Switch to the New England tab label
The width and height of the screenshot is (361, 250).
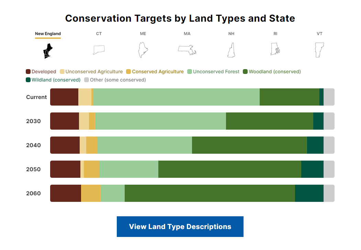48,34
